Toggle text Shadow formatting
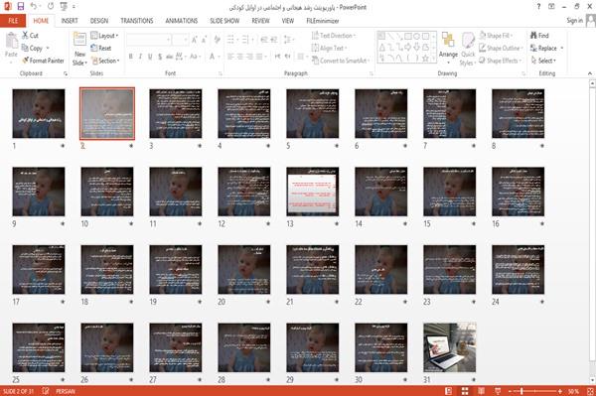The width and height of the screenshot is (596, 396). click(160, 57)
